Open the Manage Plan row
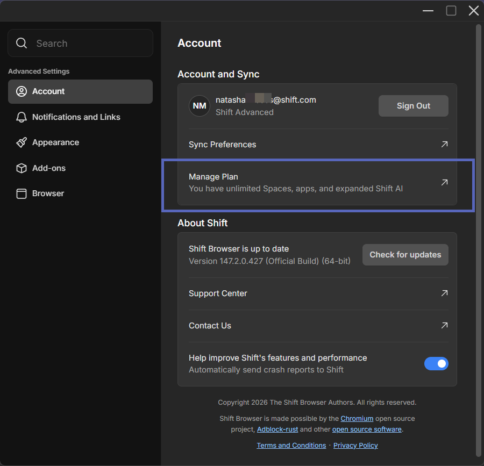 [318, 183]
